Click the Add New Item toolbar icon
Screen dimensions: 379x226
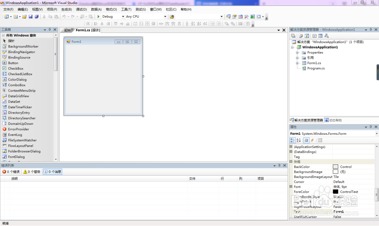click(16, 17)
